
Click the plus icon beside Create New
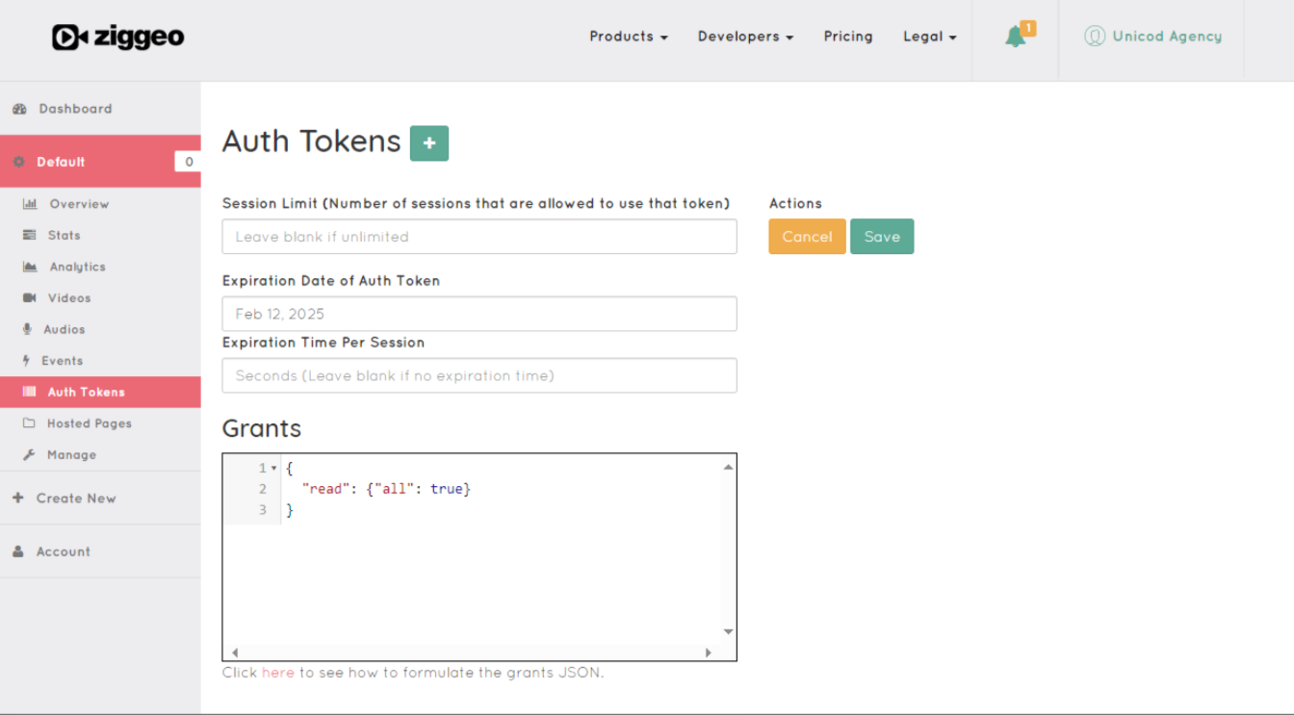click(18, 498)
